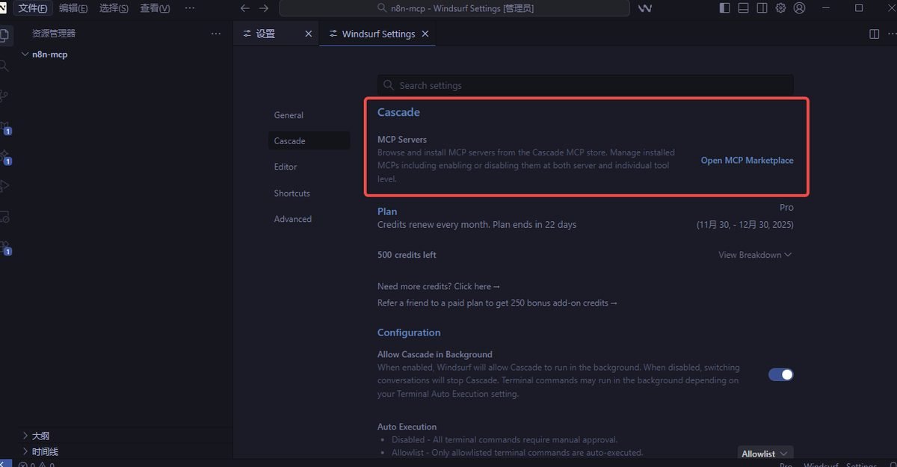The height and width of the screenshot is (467, 897).
Task: Click the title bar command center search box
Action: click(456, 8)
